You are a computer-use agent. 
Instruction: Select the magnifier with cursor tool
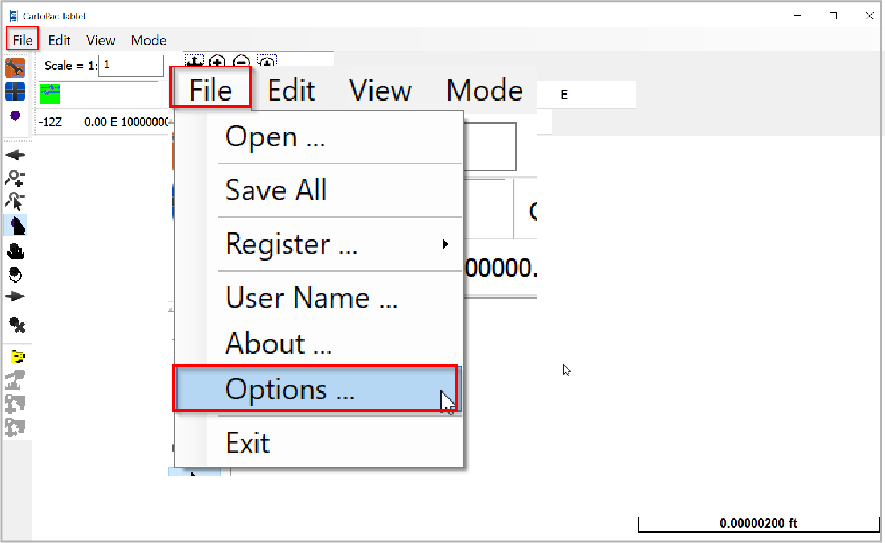(x=15, y=201)
